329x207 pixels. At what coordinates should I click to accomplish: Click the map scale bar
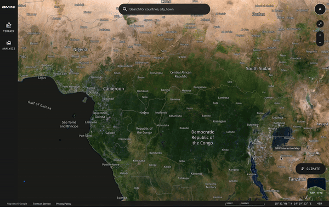point(245,204)
